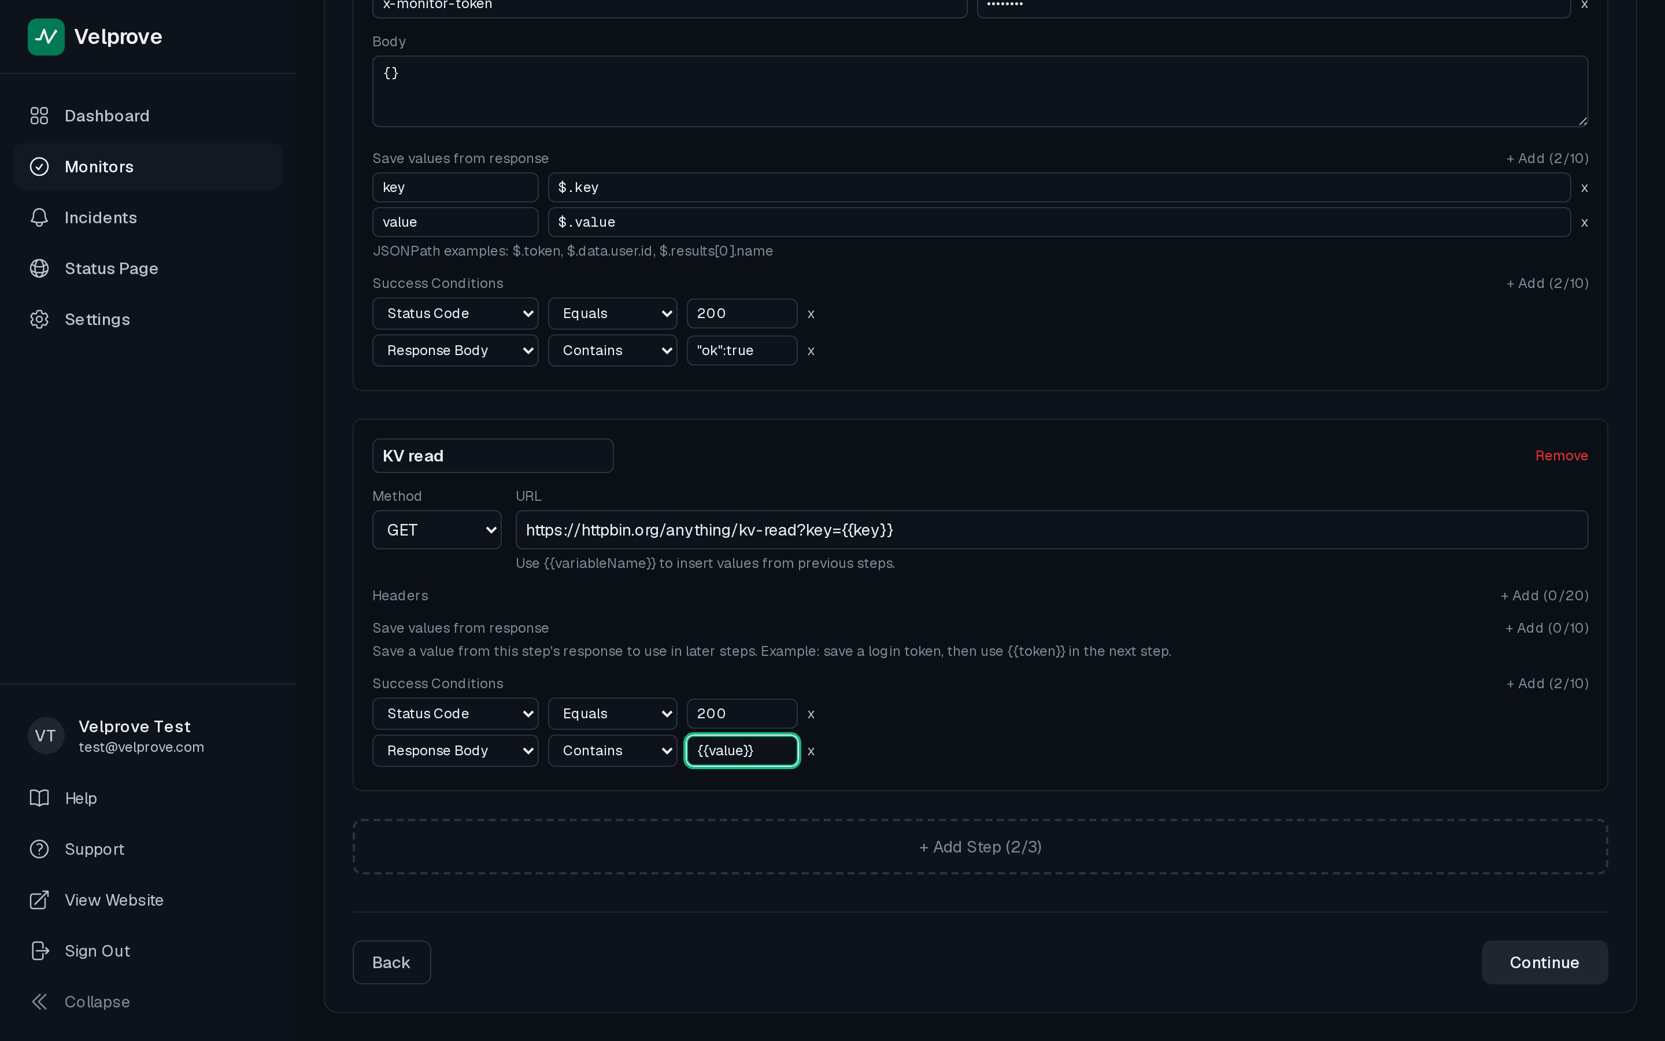Click the Monitors checkmark icon
Viewport: 1665px width, 1041px height.
pos(39,167)
